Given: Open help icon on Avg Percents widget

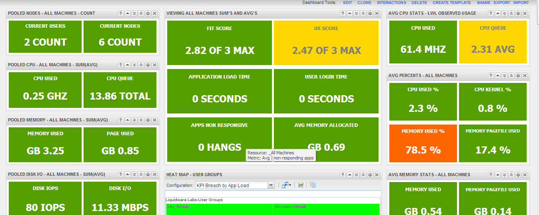Looking at the screenshot, I should click(491, 75).
